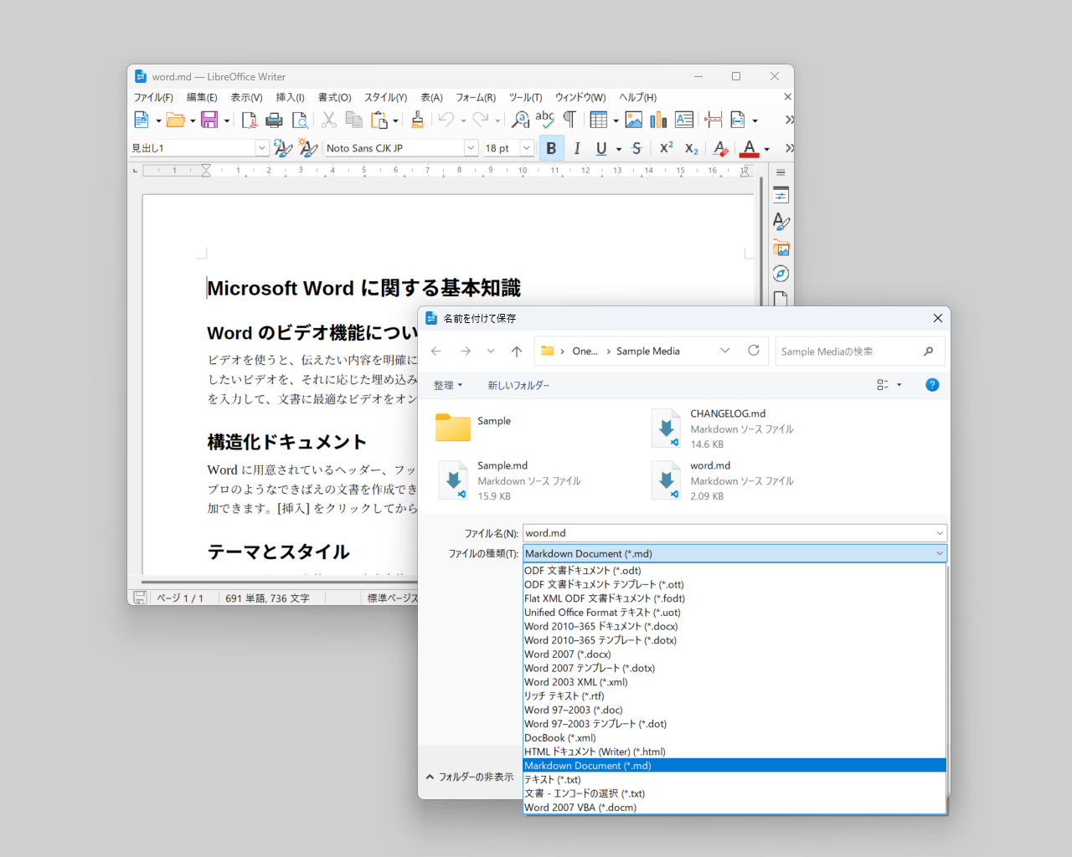Open the Find & Replace tool

[520, 120]
